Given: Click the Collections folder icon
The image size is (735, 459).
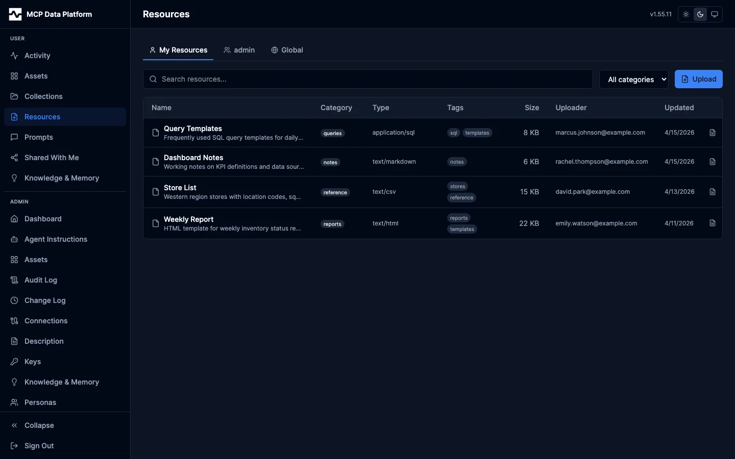Looking at the screenshot, I should 14,96.
